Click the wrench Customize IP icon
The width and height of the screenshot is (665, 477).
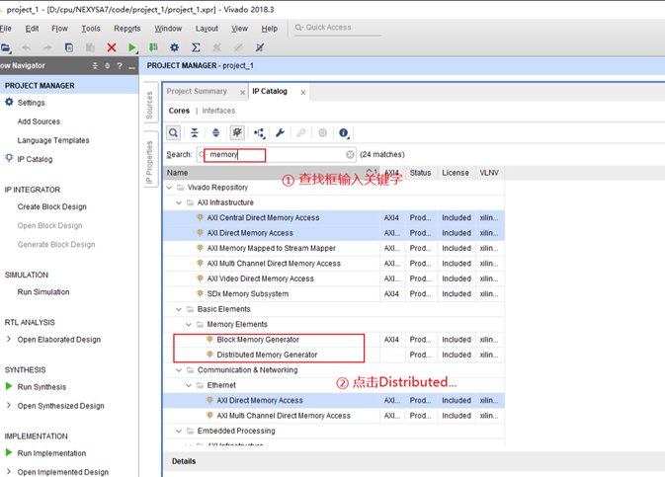[280, 132]
